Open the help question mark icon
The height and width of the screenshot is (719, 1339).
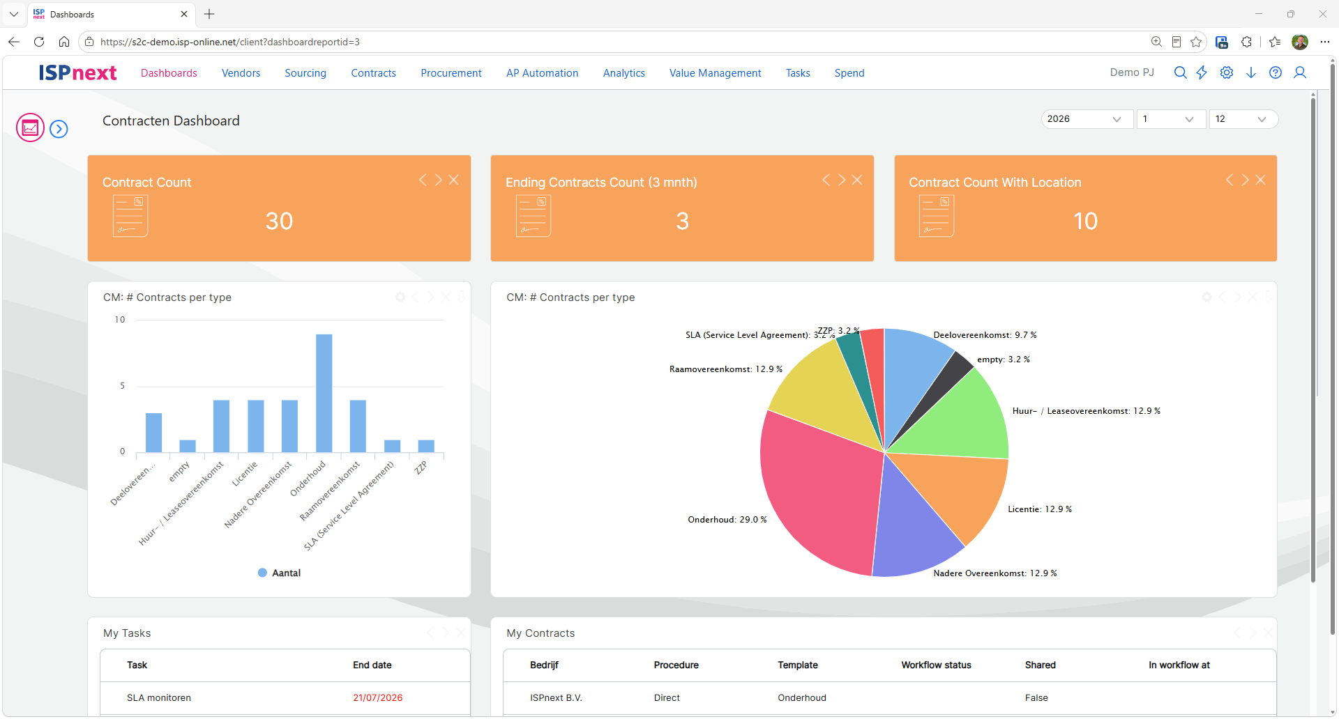pyautogui.click(x=1276, y=72)
